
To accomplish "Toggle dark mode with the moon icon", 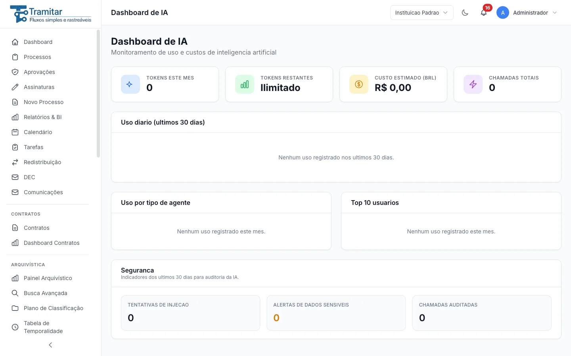I will click(x=465, y=13).
